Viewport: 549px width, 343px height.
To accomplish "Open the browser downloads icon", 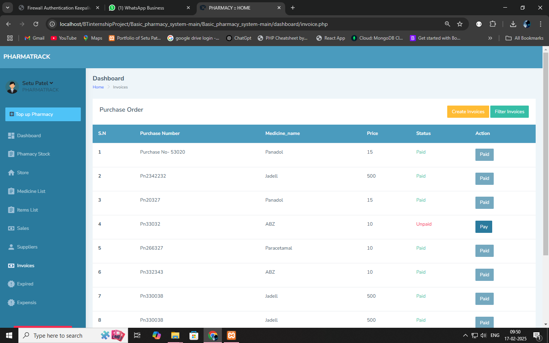I will point(513,24).
